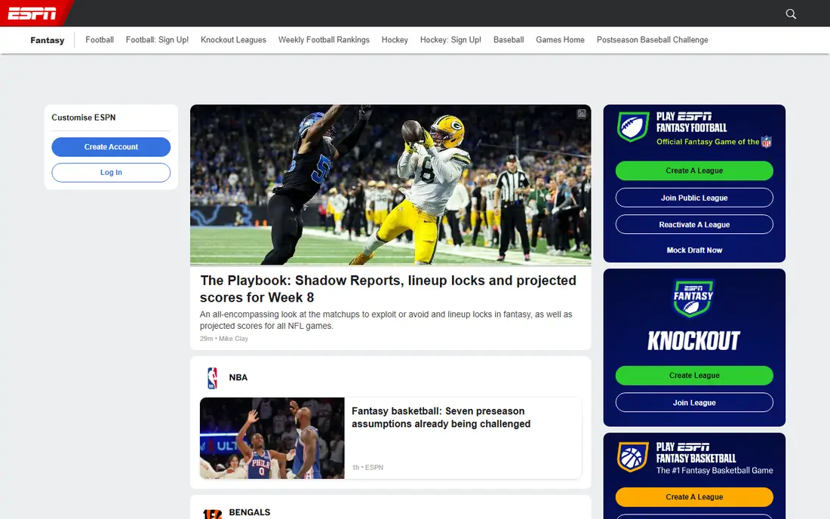Click the Log In button
This screenshot has height=519, width=830.
[x=111, y=173]
